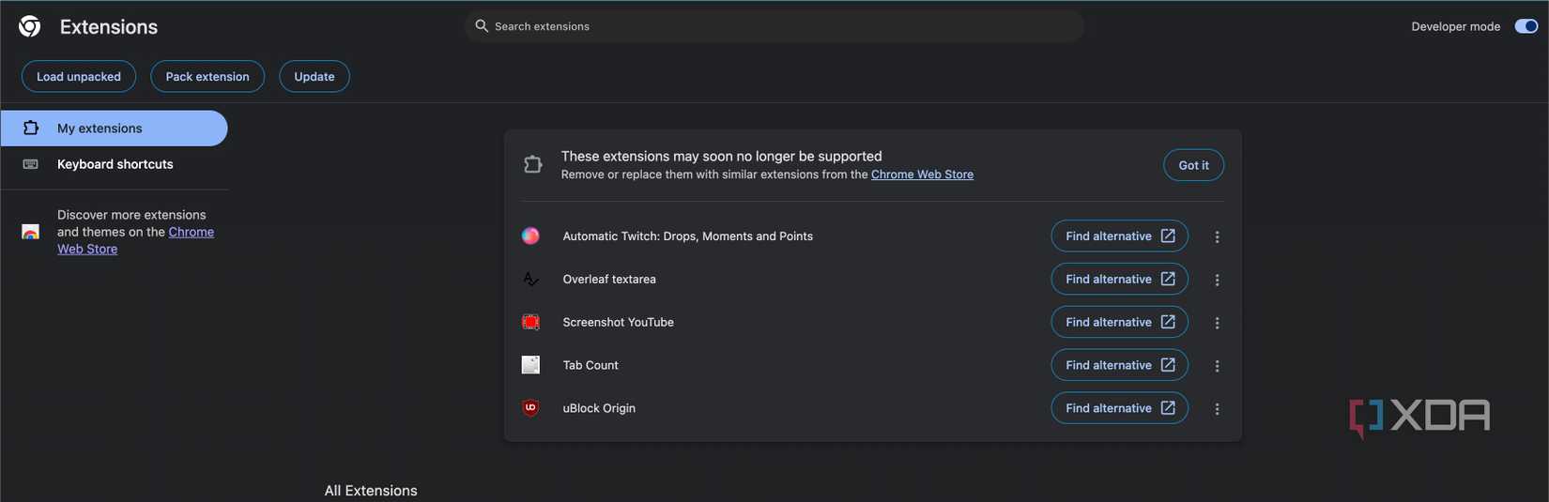Open more options menu for uBlock Origin
This screenshot has width=1549, height=502.
pos(1217,409)
